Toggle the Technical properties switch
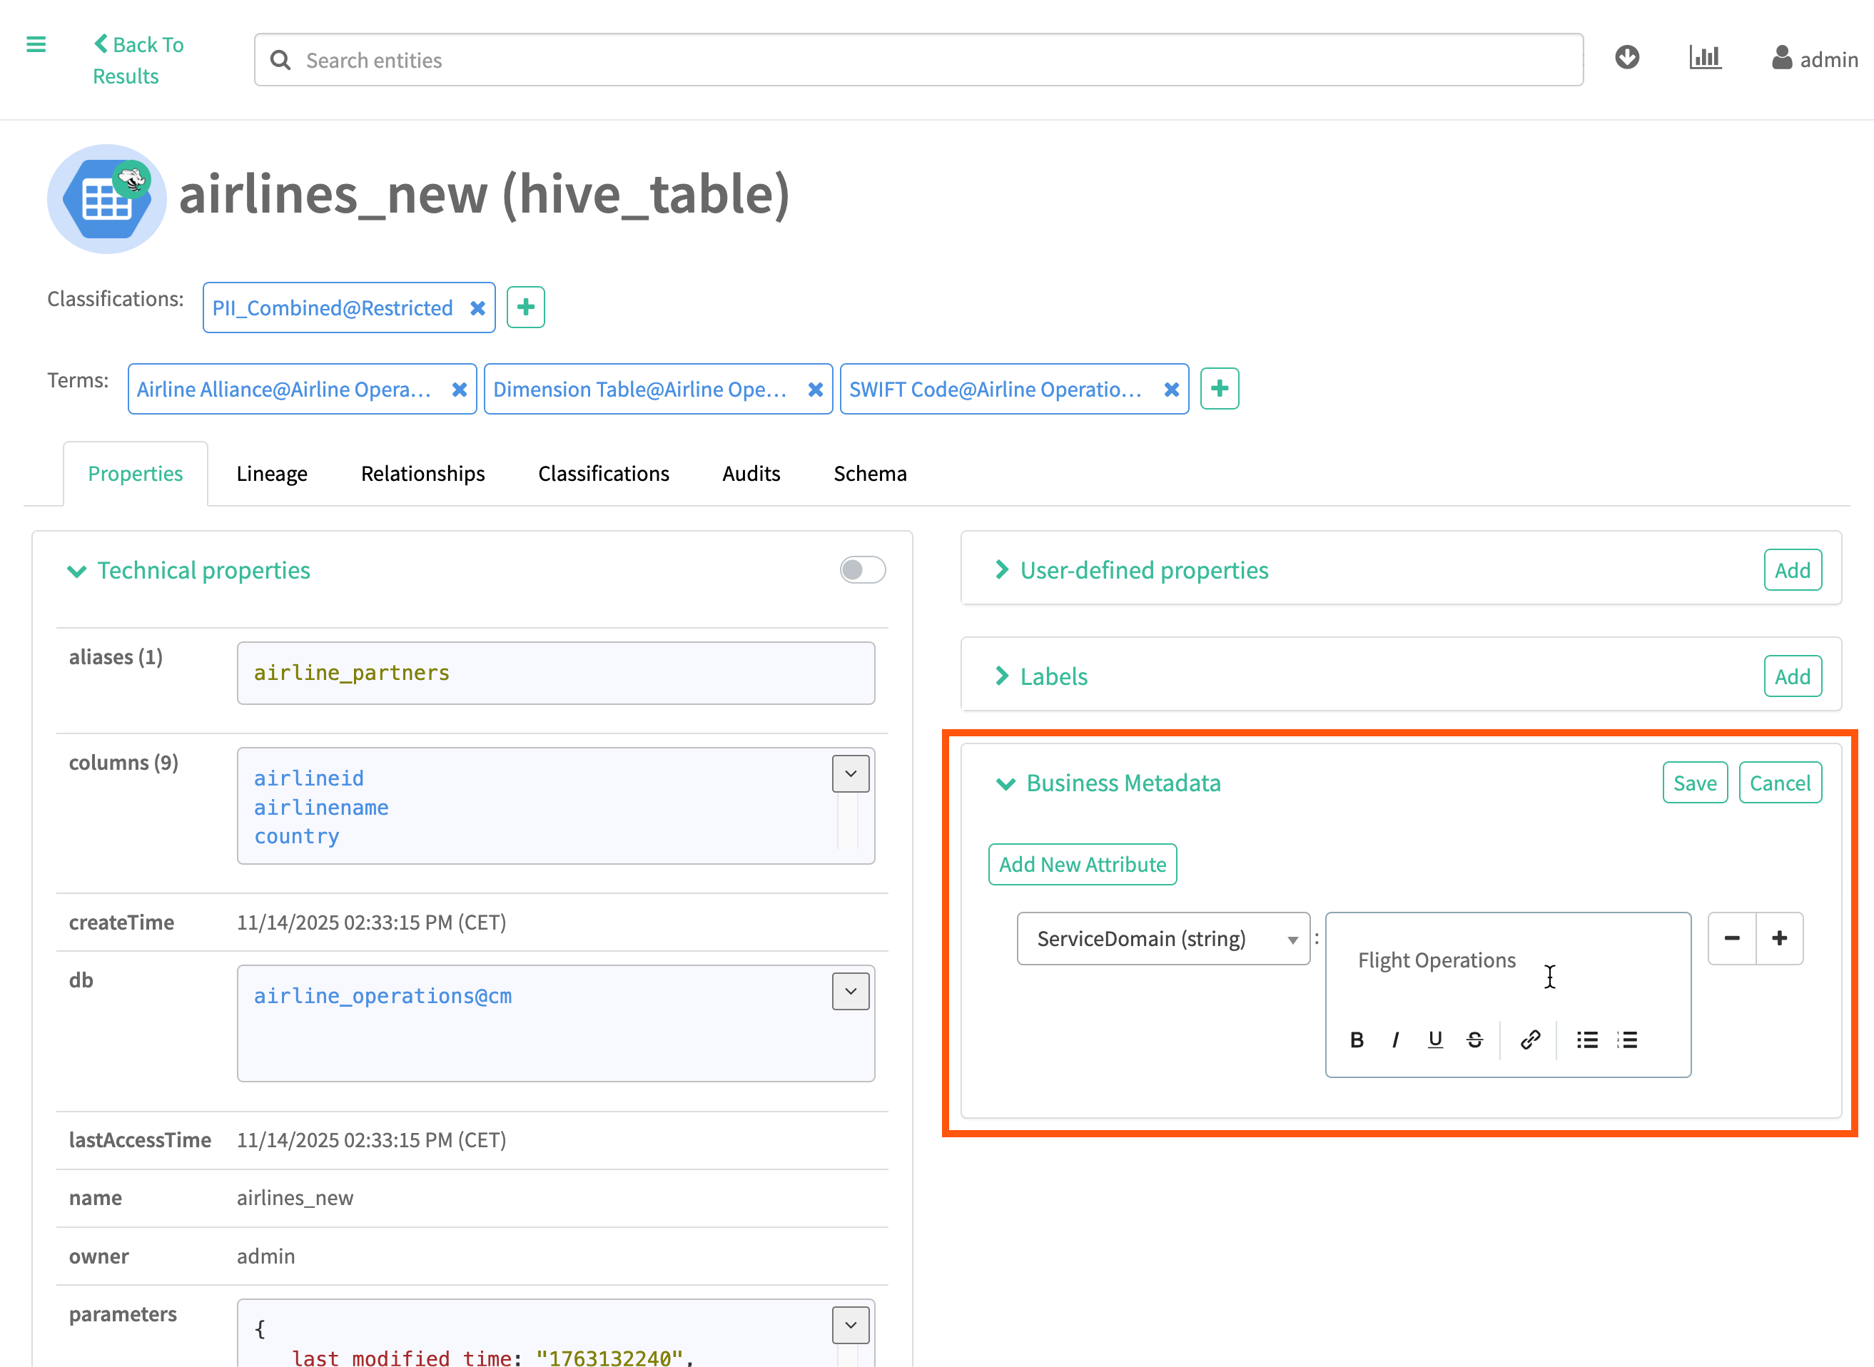 [861, 570]
